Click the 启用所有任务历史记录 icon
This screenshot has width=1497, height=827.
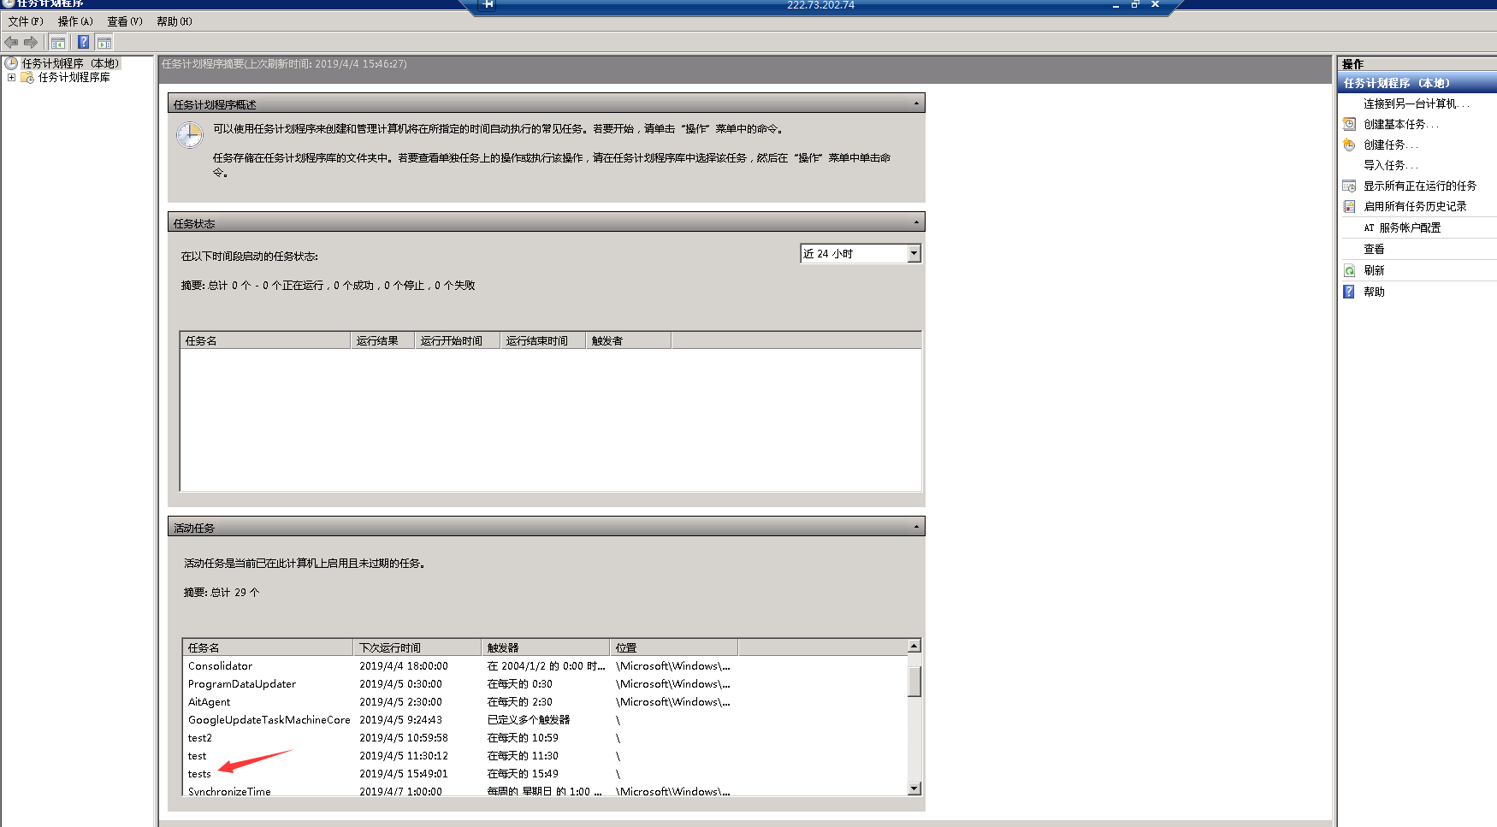(x=1349, y=206)
